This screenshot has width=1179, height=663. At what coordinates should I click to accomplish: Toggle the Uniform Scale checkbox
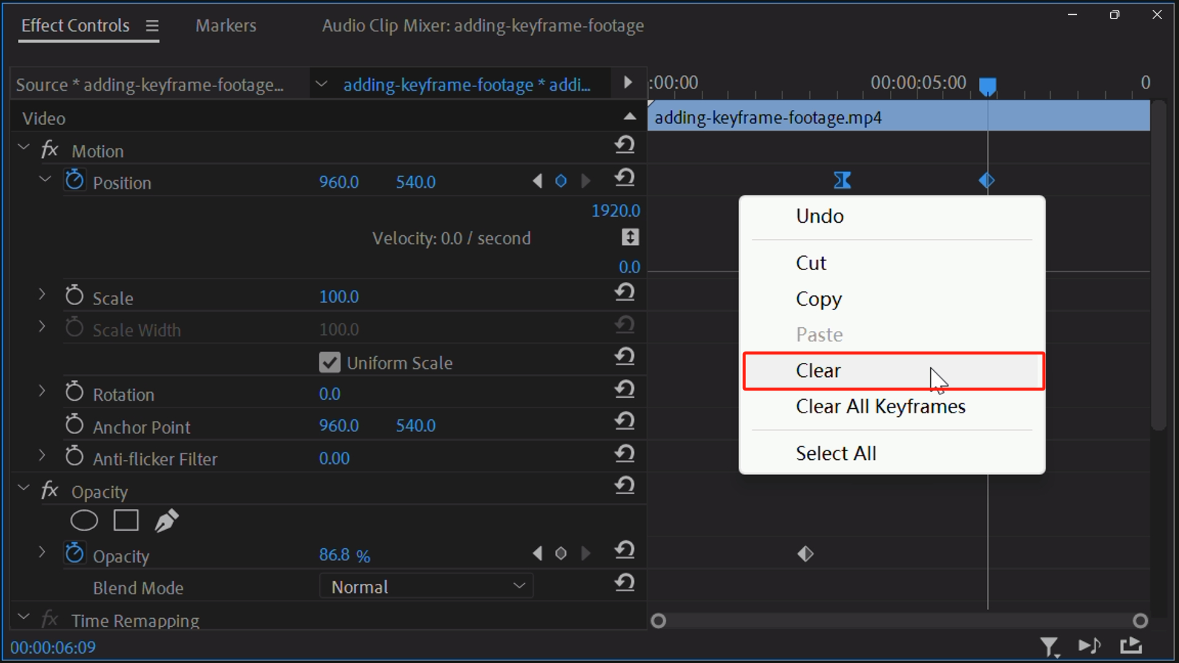coord(330,362)
